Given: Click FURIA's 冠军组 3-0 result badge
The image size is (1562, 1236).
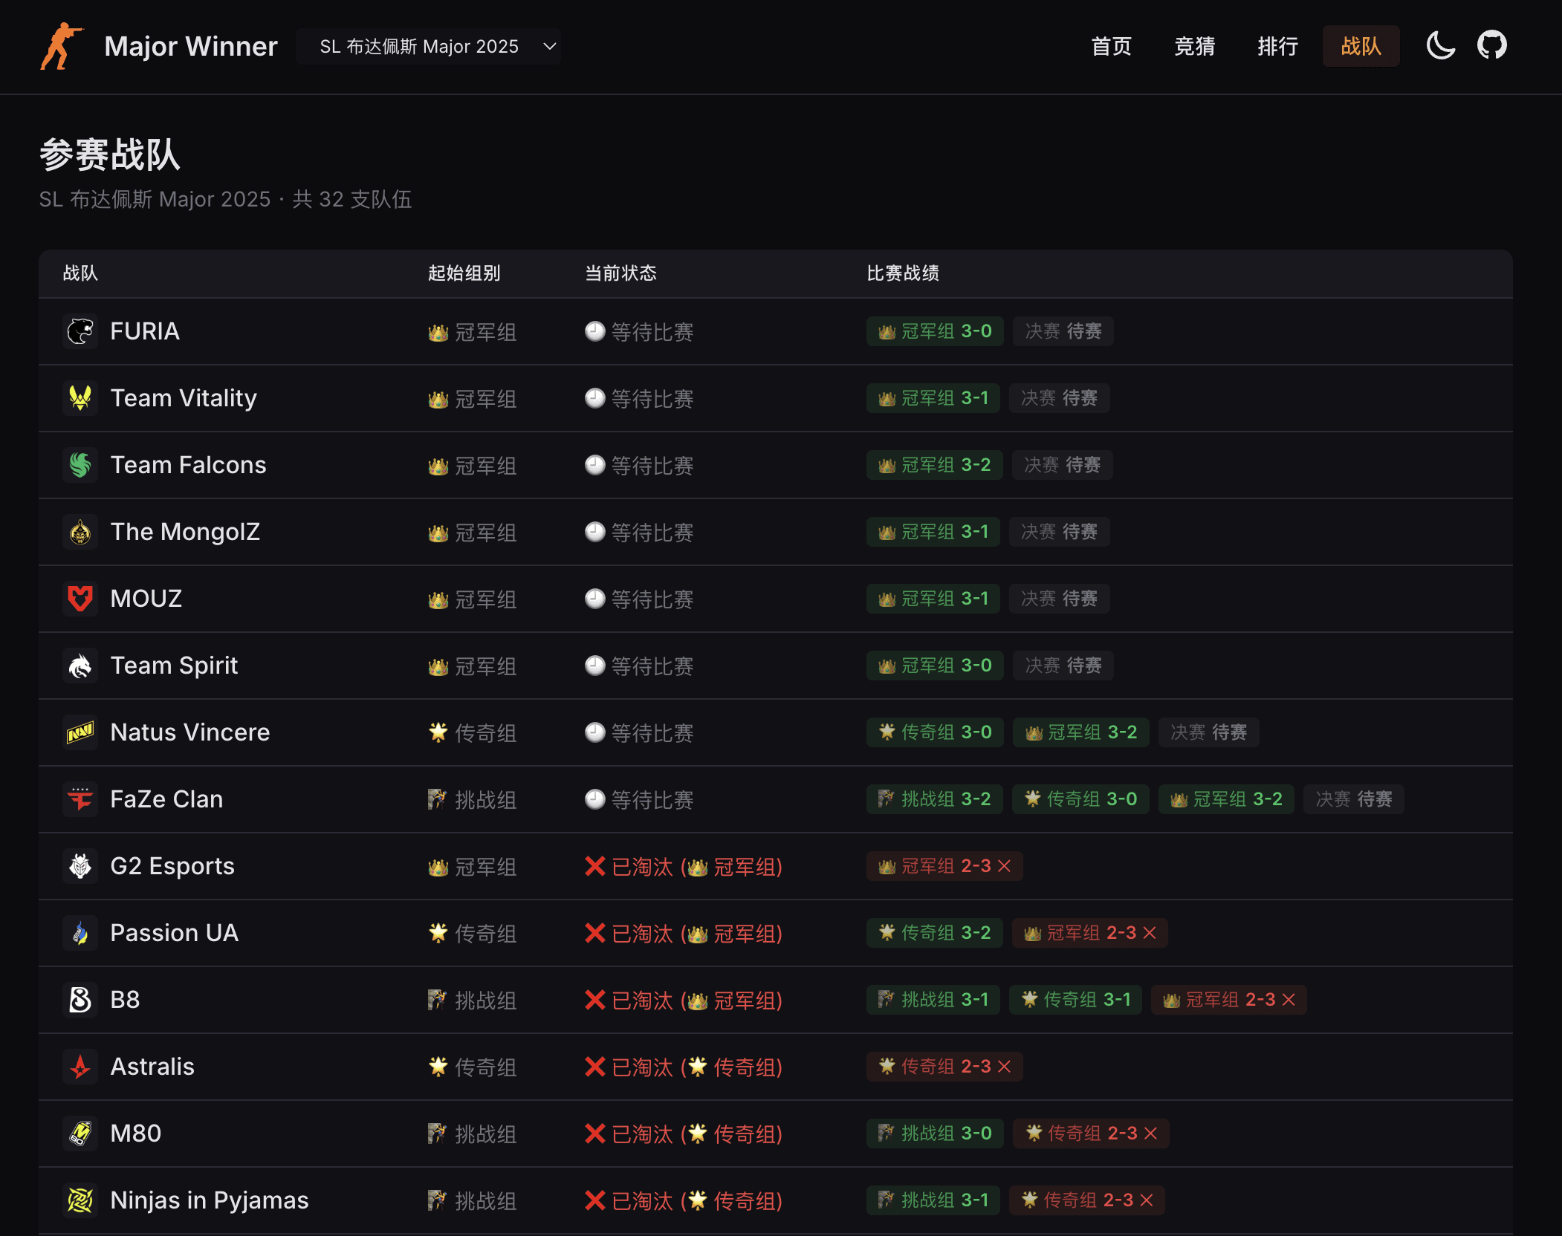Looking at the screenshot, I should 935,331.
